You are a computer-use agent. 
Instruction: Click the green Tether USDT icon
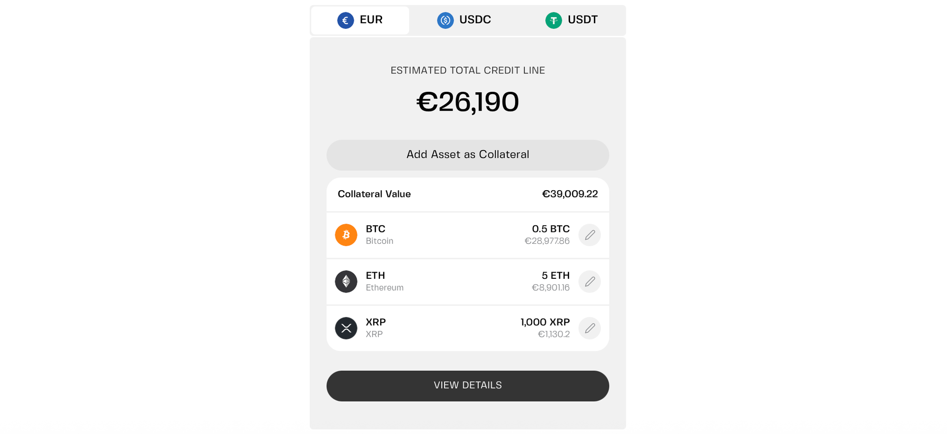click(x=554, y=20)
